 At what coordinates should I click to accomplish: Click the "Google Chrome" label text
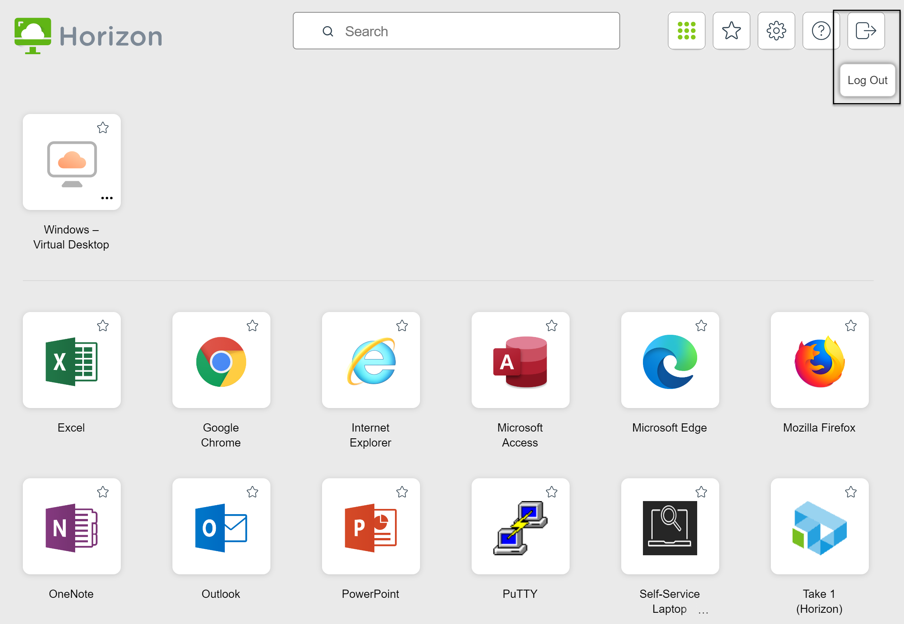point(221,435)
